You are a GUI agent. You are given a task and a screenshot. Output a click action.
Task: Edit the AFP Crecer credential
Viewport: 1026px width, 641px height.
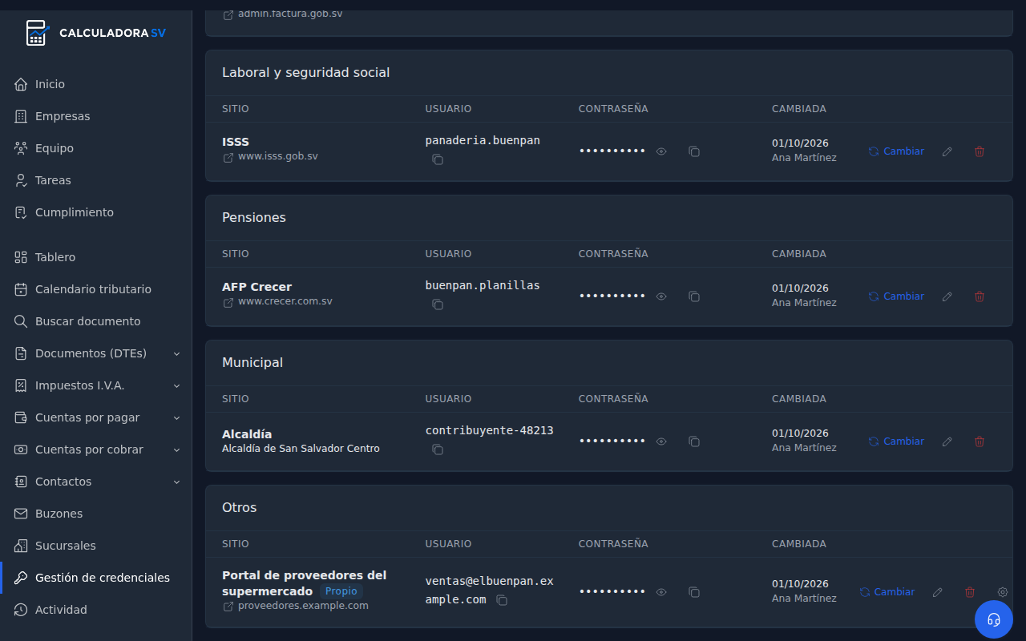[947, 296]
